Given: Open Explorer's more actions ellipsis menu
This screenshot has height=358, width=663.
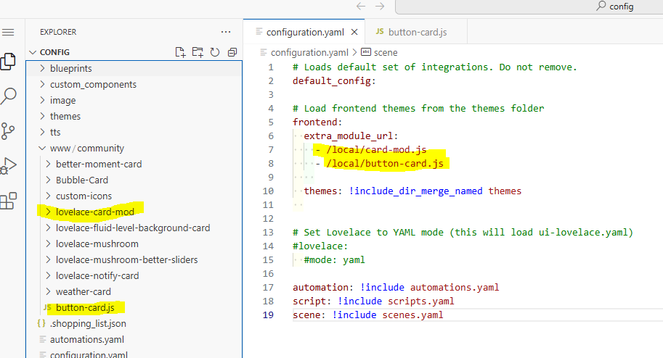Looking at the screenshot, I should 226,32.
